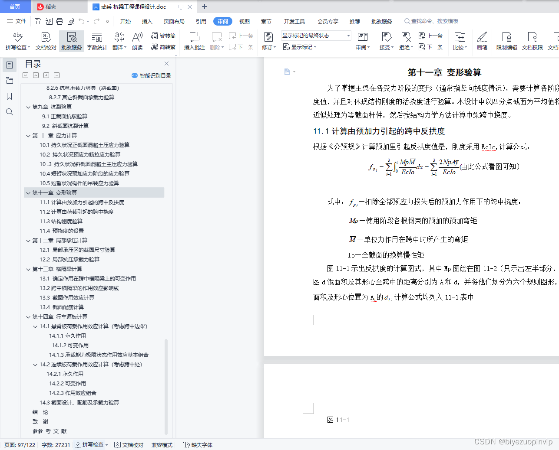The image size is (559, 450).
Task: Switch to the 章节 ribbon tab
Action: [266, 21]
